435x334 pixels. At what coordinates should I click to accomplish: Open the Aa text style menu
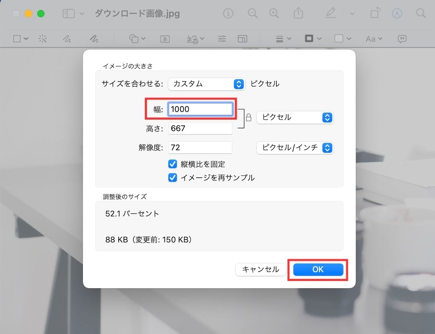tap(374, 39)
